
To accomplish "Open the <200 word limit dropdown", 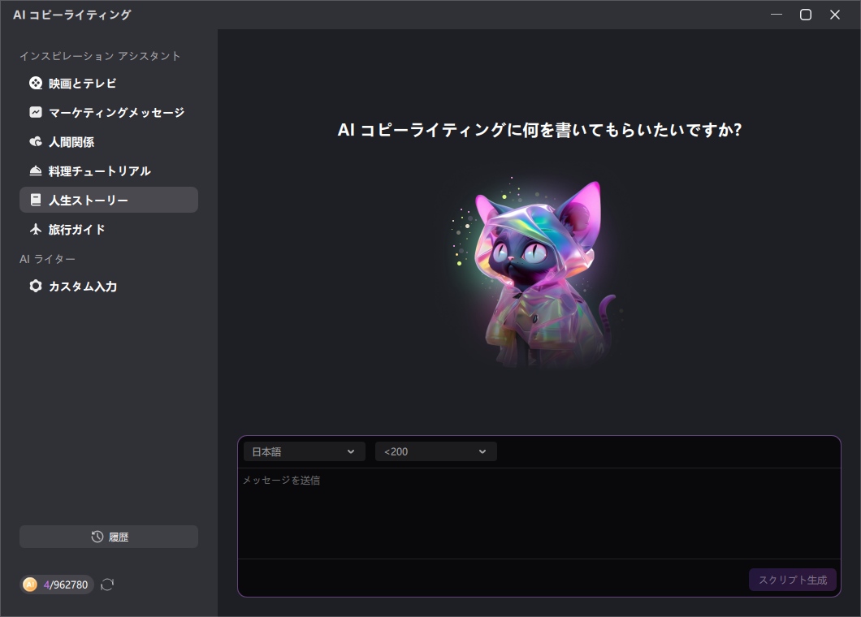I will pos(435,451).
